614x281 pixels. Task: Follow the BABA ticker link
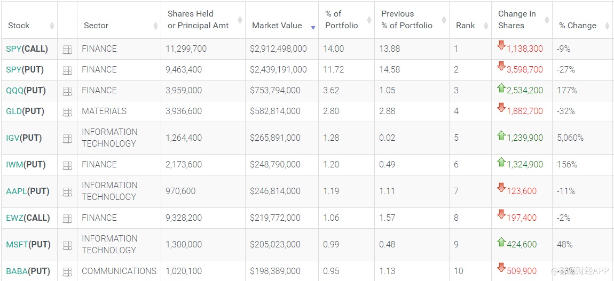tap(17, 271)
